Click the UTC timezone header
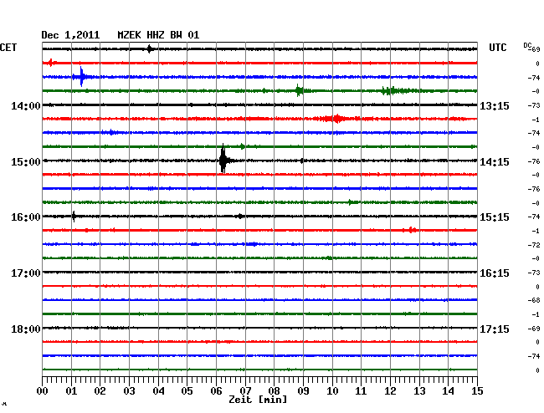 pos(498,48)
